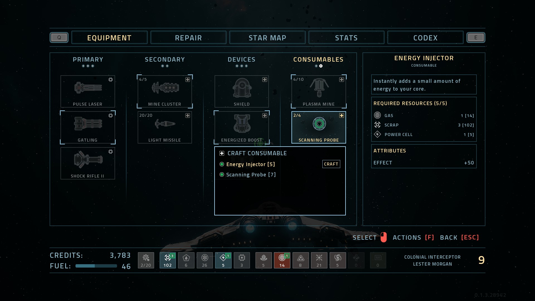Image resolution: width=535 pixels, height=301 pixels.
Task: Switch to the Star Map tab
Action: (x=267, y=38)
